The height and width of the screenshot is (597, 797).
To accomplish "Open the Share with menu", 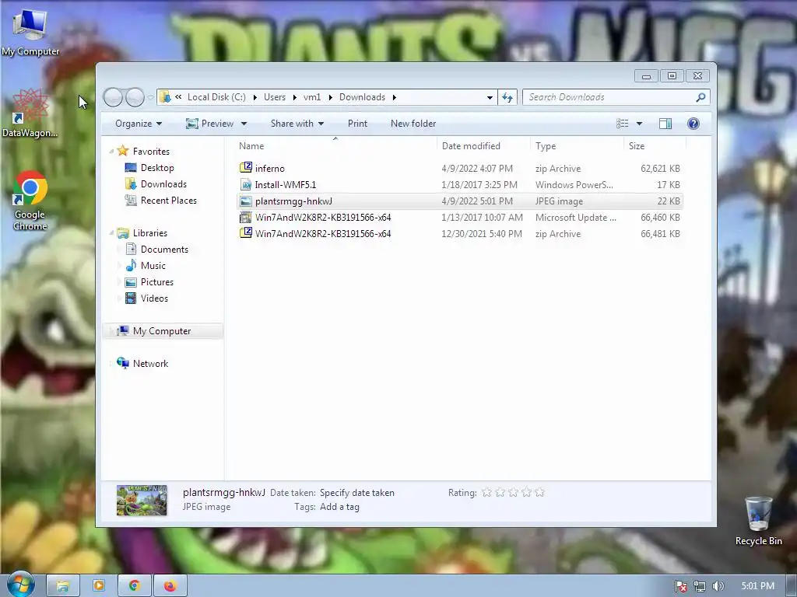I will (297, 124).
